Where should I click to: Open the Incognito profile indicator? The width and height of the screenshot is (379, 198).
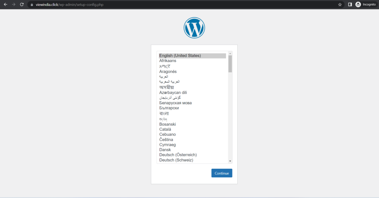(x=366, y=4)
